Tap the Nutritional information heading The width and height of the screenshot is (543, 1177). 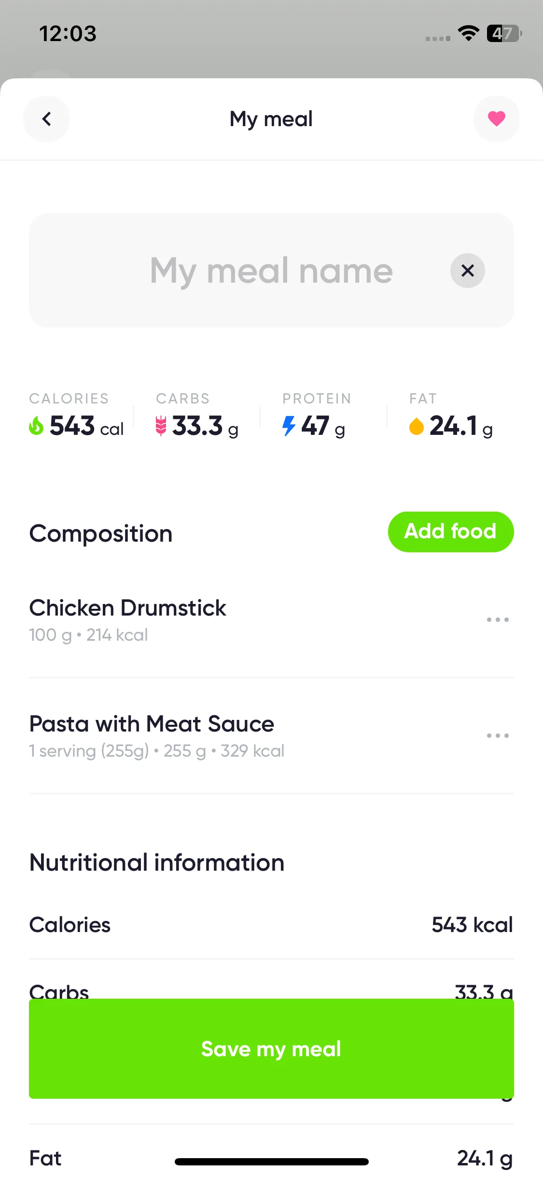157,862
